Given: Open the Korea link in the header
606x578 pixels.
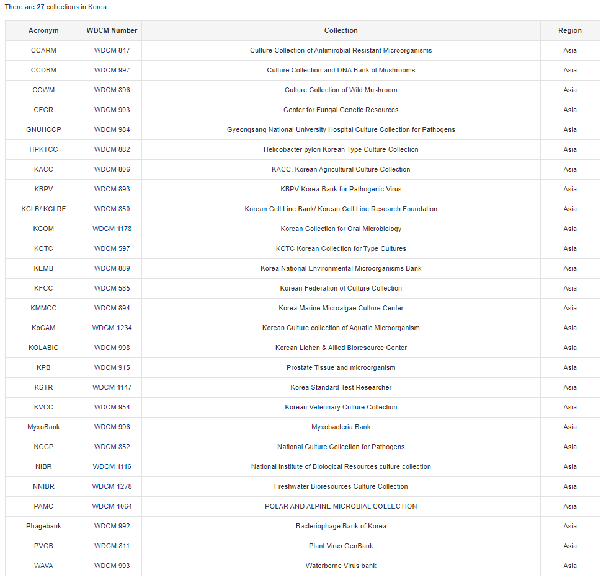Looking at the screenshot, I should point(97,7).
